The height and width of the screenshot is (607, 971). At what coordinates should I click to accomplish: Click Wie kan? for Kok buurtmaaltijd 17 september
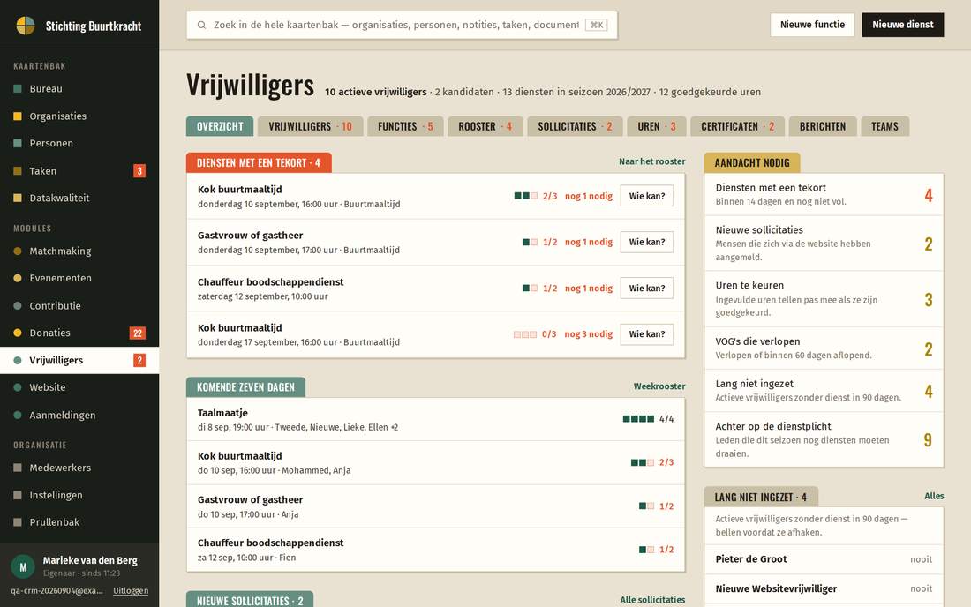647,334
